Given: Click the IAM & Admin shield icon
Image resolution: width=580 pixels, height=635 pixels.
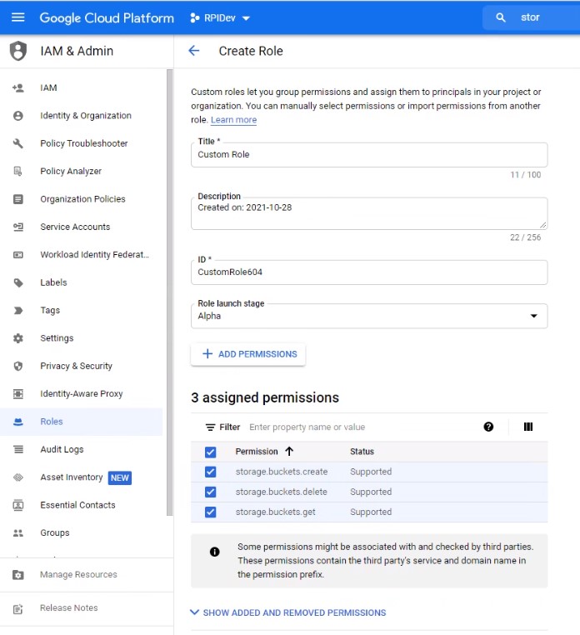Looking at the screenshot, I should 18,51.
